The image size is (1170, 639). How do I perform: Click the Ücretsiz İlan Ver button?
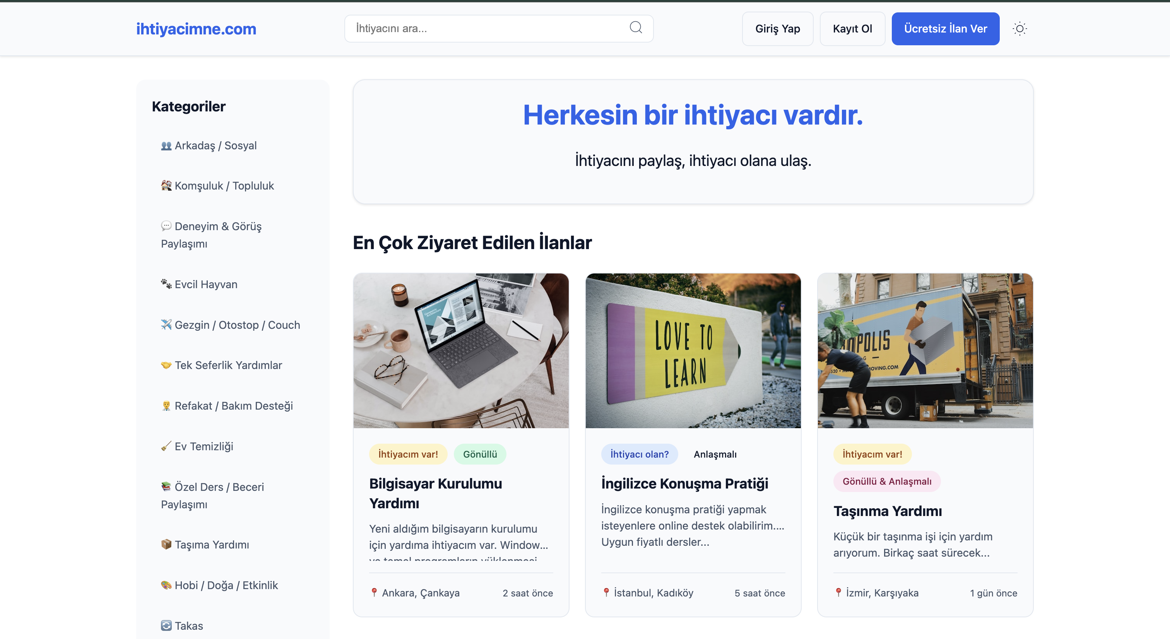tap(945, 28)
